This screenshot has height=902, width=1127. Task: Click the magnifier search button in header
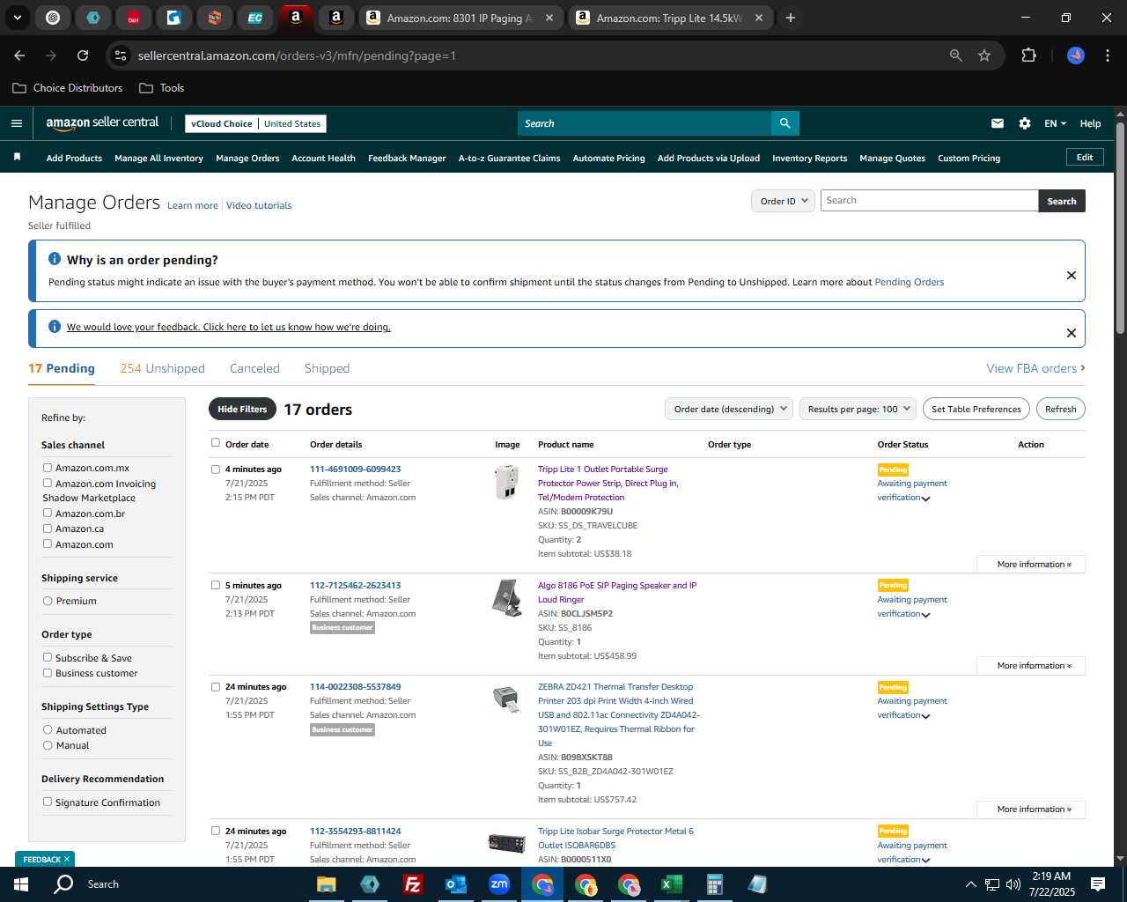pos(784,123)
